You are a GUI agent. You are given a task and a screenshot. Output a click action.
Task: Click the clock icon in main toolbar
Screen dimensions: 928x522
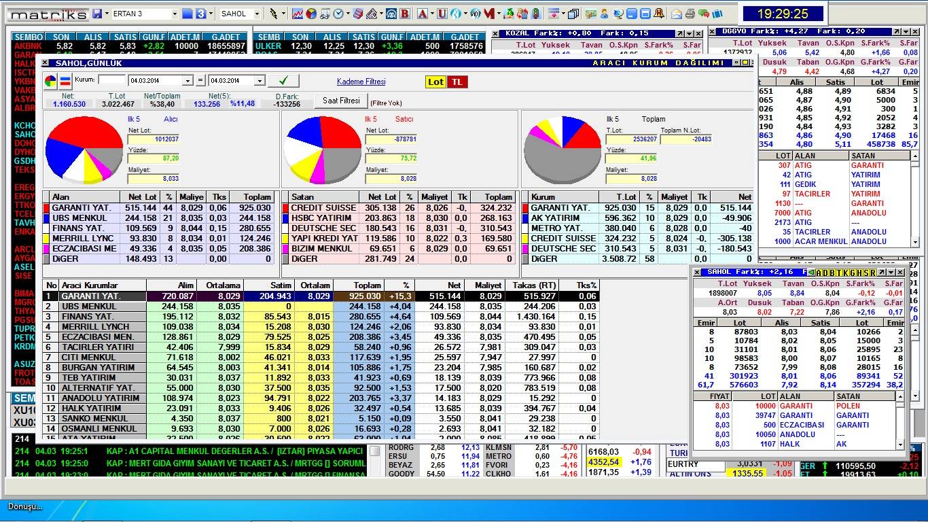[338, 14]
